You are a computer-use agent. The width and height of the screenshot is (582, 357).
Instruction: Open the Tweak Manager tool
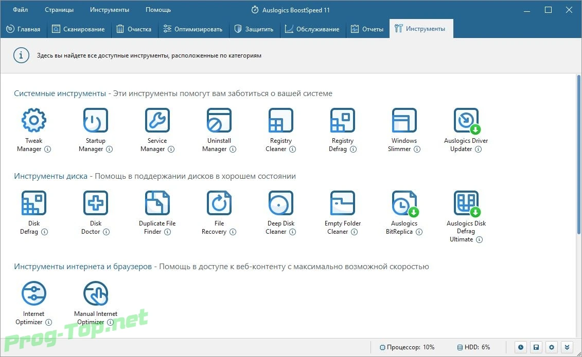tap(34, 120)
